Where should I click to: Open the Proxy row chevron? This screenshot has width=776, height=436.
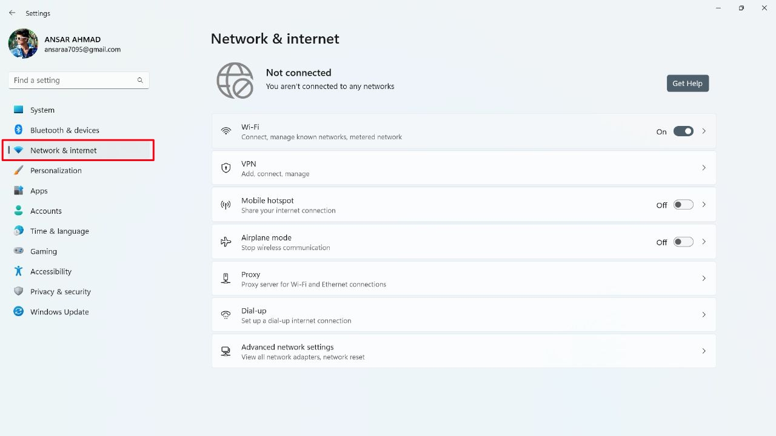704,279
